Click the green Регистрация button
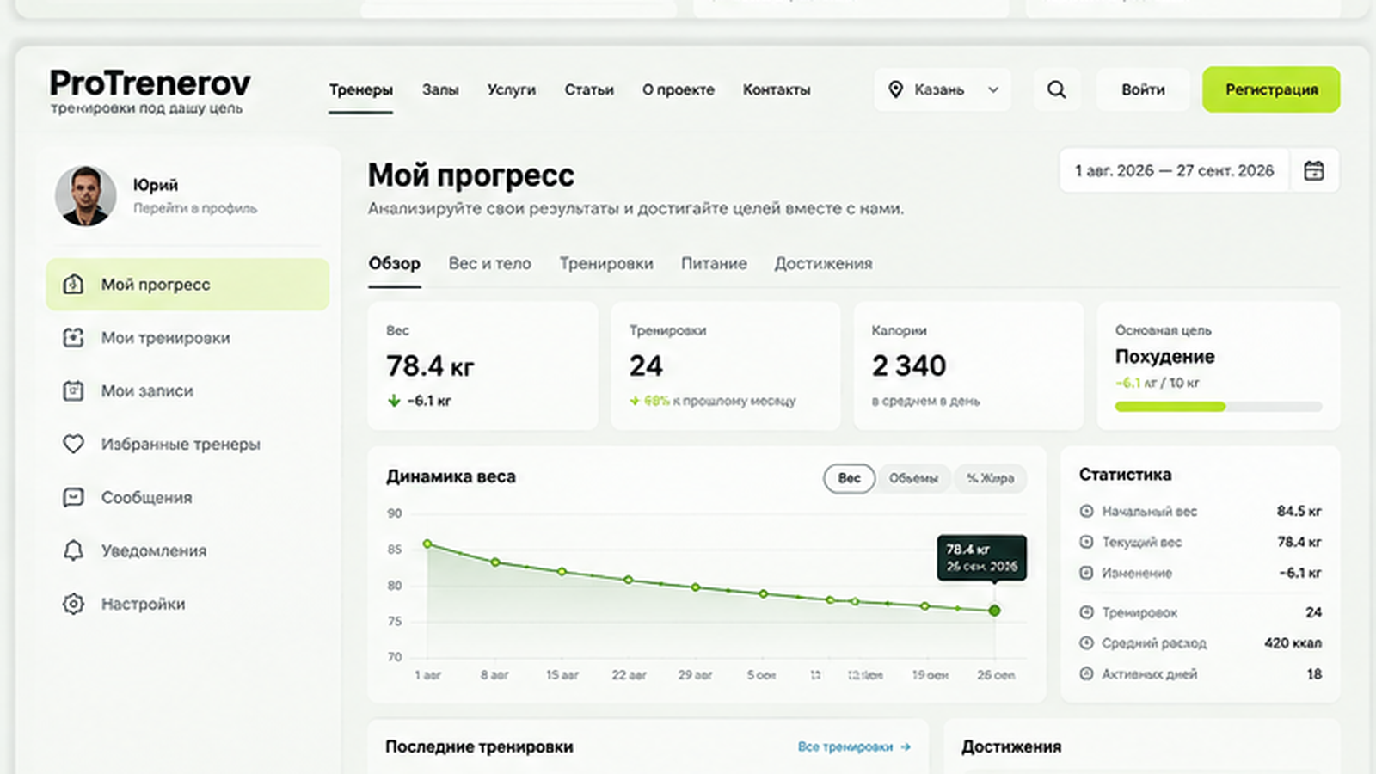This screenshot has width=1376, height=774. point(1271,89)
